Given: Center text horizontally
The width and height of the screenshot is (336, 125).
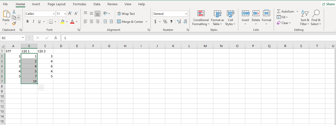Looking at the screenshot, I should pyautogui.click(x=91, y=22).
